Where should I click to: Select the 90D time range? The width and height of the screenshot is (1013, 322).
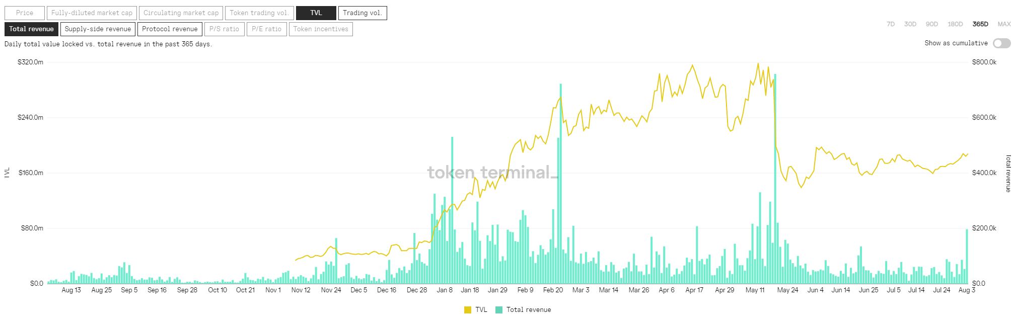pos(932,24)
